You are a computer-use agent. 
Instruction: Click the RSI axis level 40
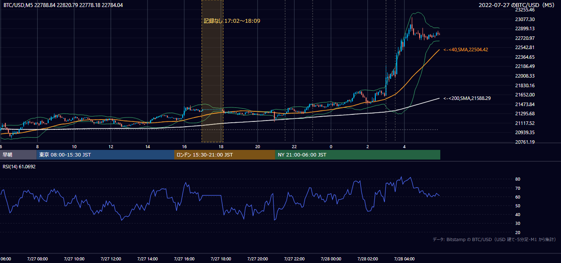[x=518, y=214]
